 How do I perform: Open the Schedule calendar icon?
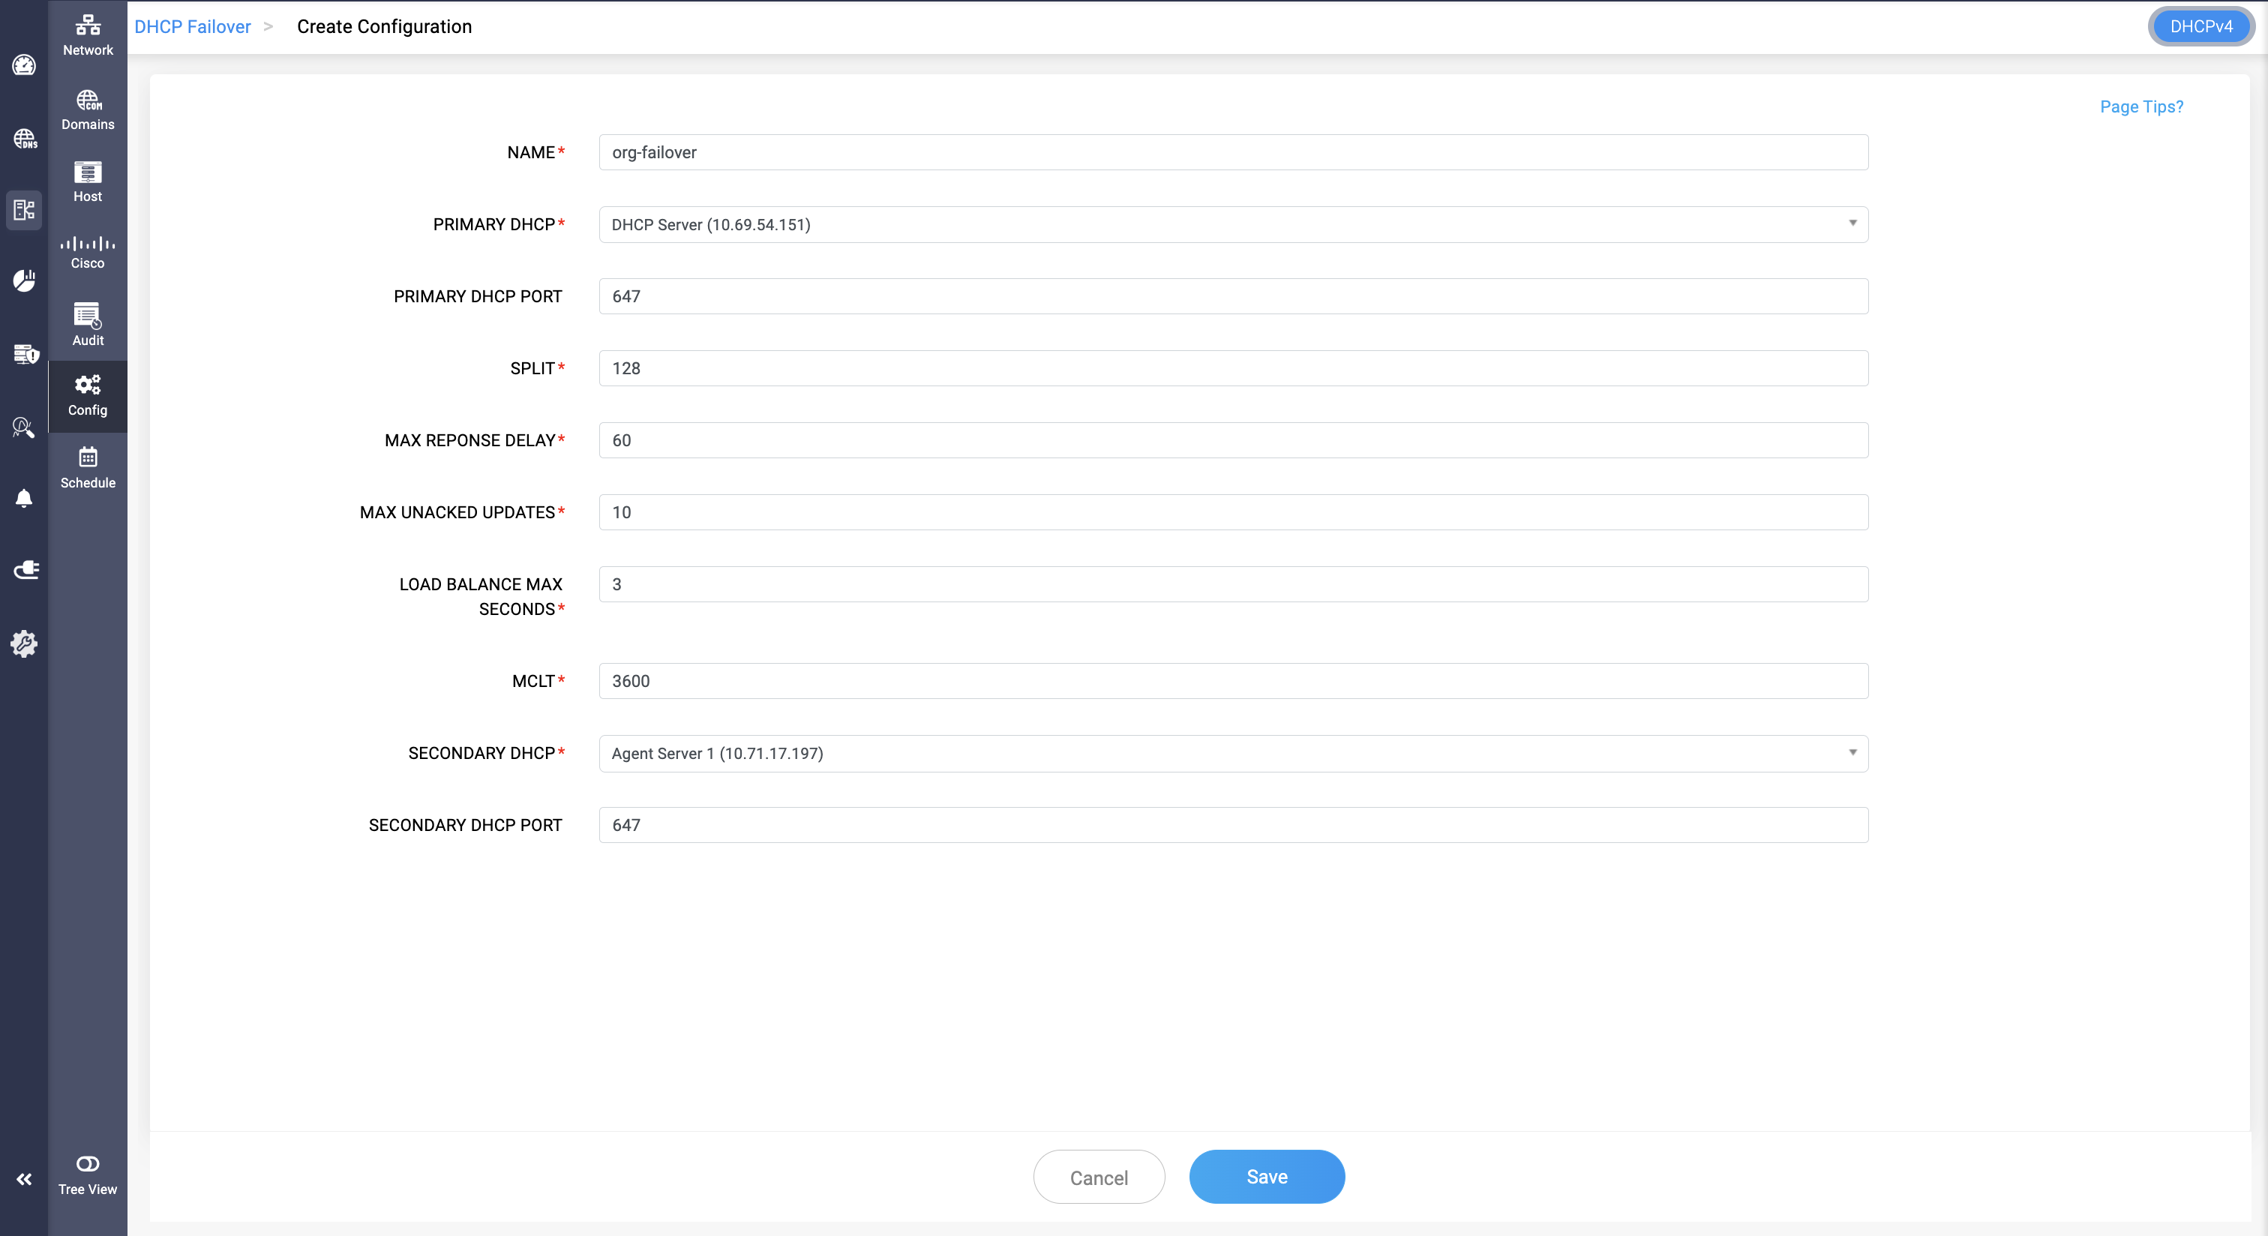(87, 467)
